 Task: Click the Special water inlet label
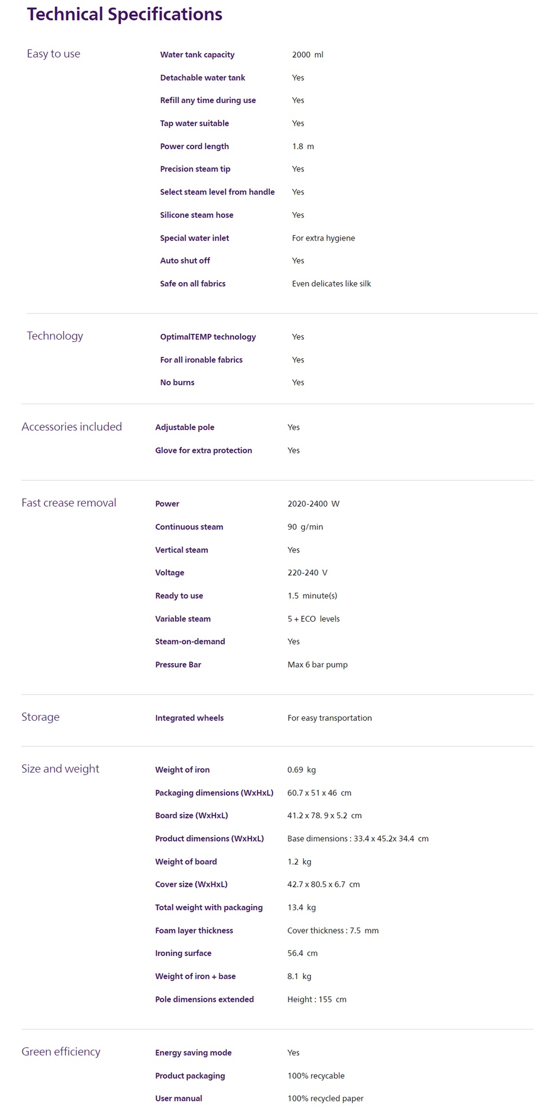[194, 238]
